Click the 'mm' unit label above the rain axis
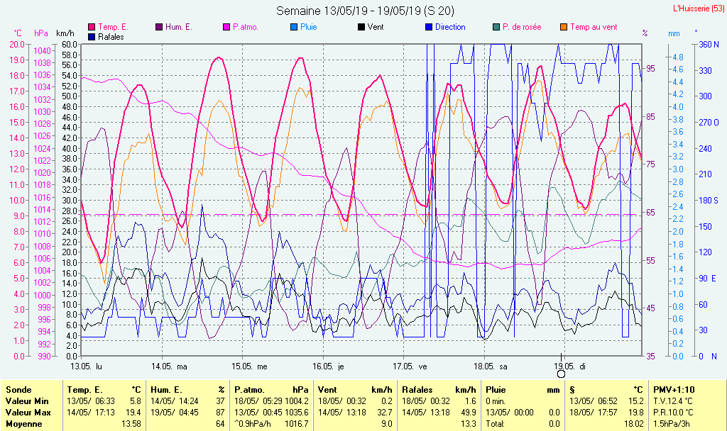Image resolution: width=727 pixels, height=431 pixels. tap(674, 33)
